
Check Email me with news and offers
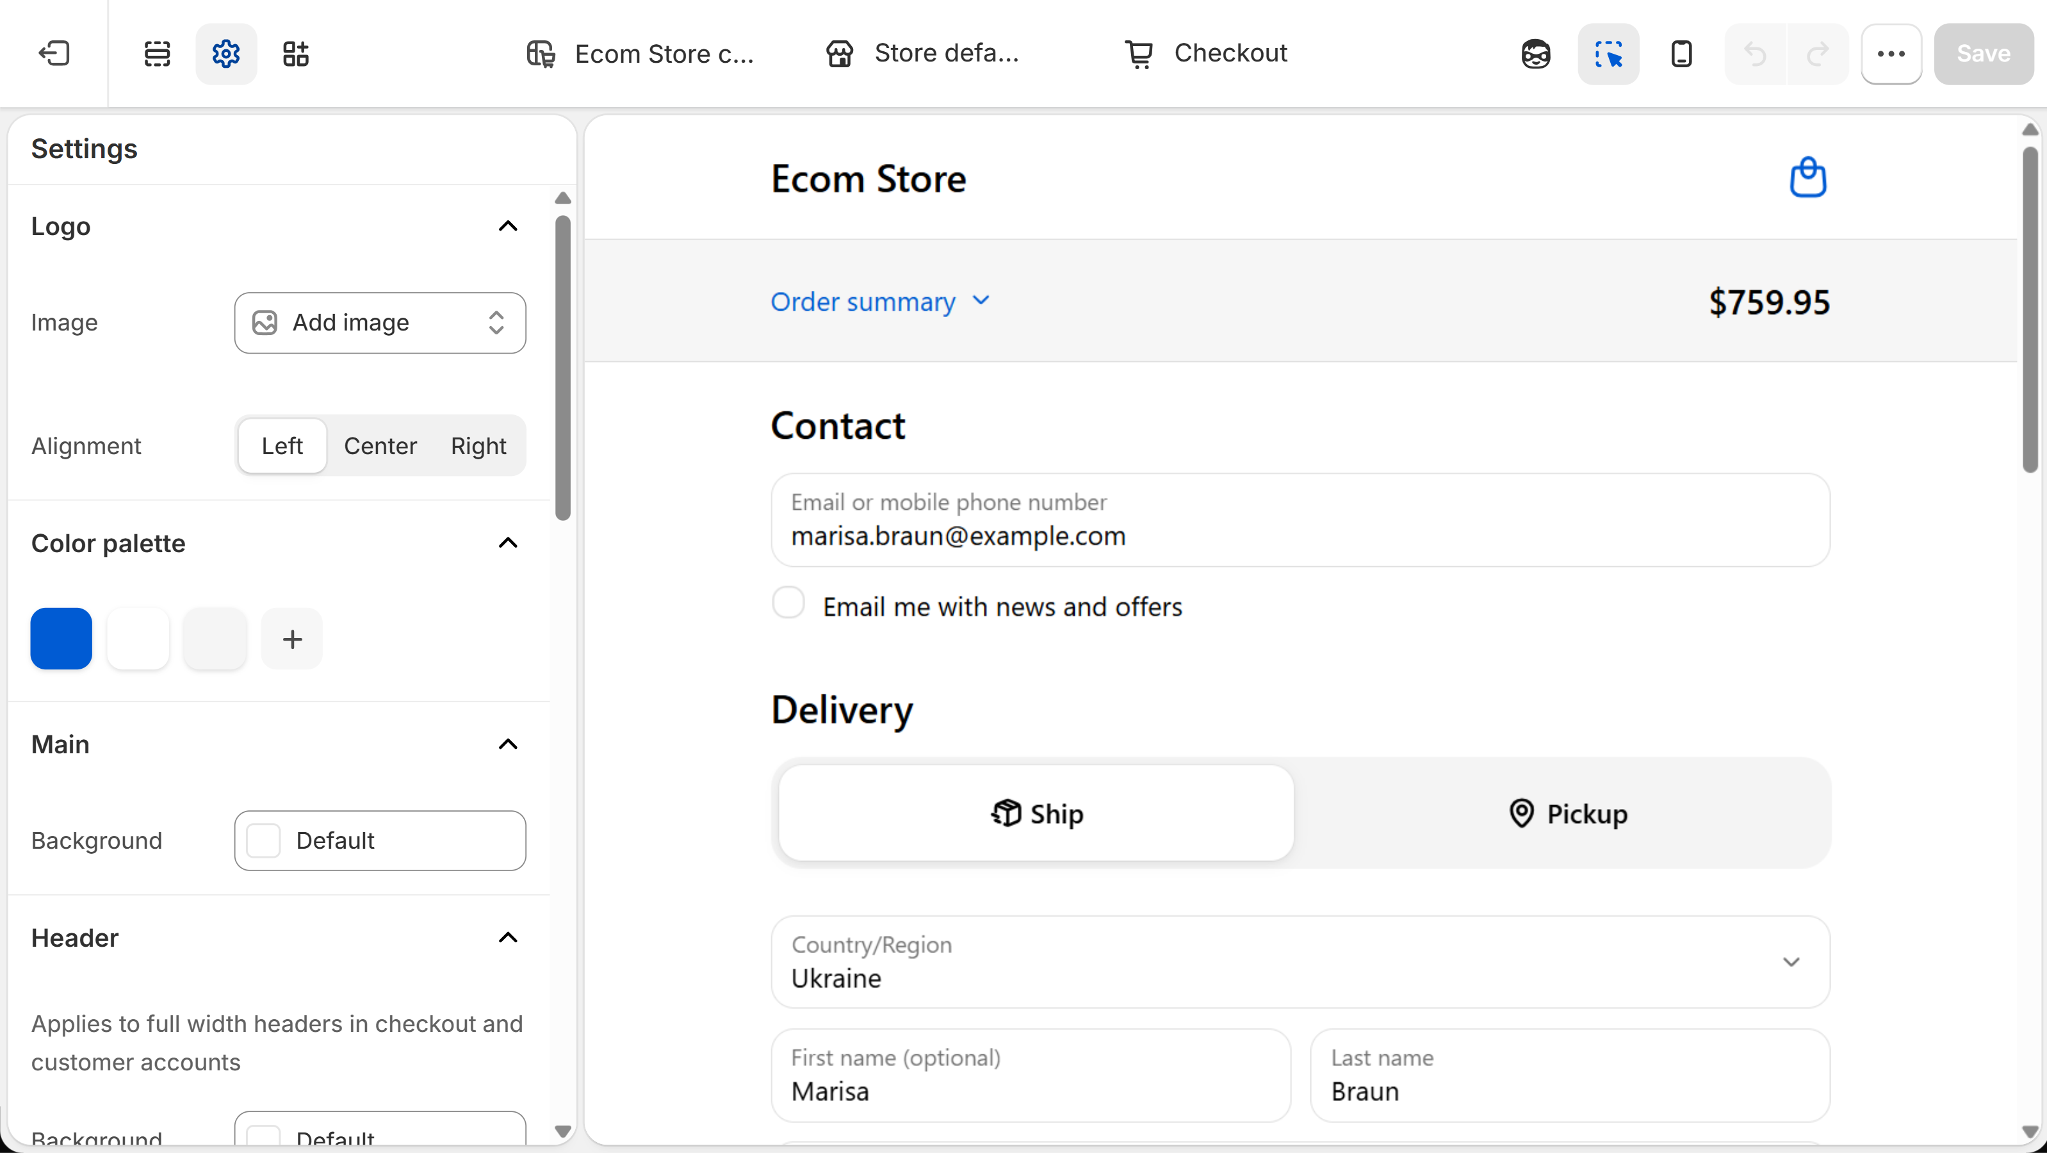788,602
